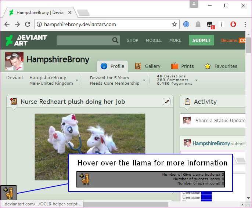Bookmark page with the star icon

coord(174,24)
